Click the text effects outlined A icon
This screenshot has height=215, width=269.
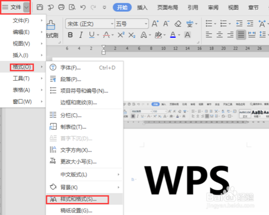[144, 35]
